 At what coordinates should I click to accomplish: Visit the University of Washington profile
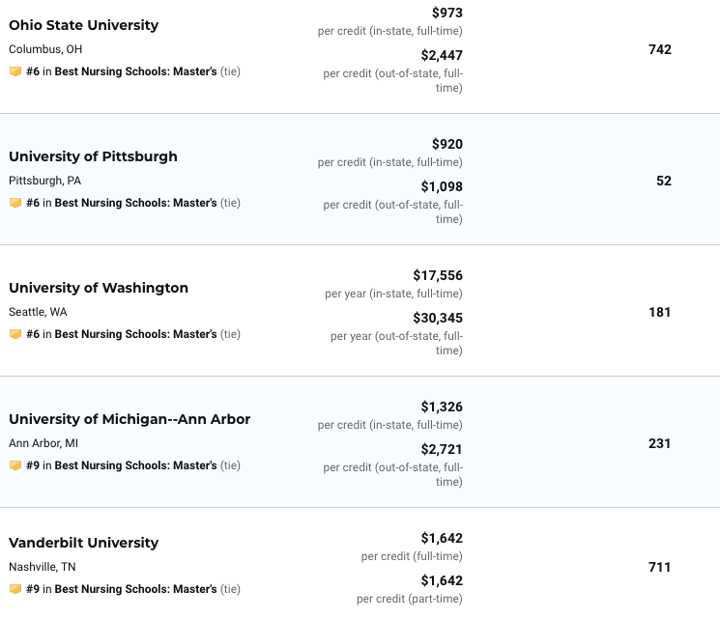[x=99, y=288]
